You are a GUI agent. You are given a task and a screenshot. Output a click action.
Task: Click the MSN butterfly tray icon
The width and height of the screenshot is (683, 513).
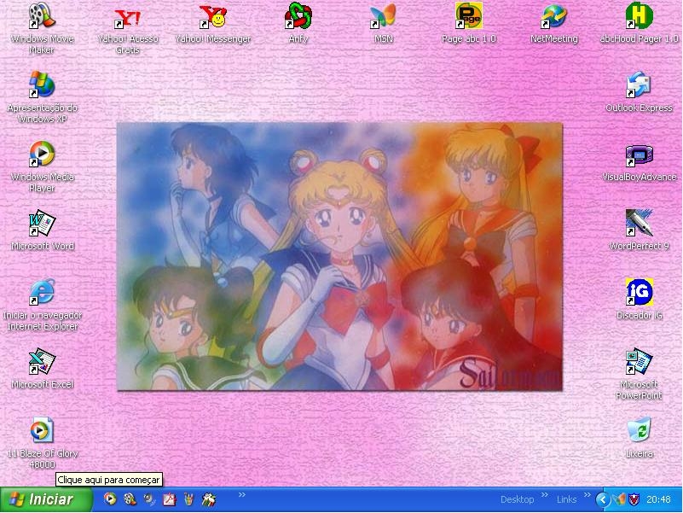tap(619, 499)
